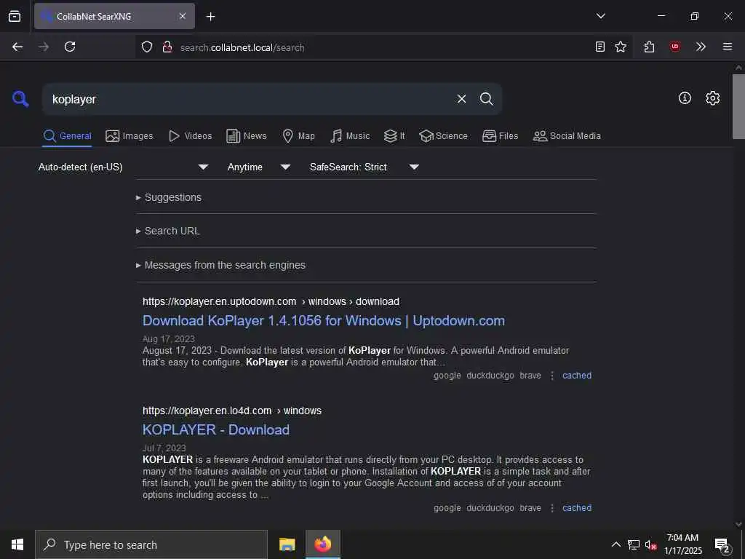This screenshot has height=559, width=745.
Task: View site connection security lock icon
Action: (167, 47)
